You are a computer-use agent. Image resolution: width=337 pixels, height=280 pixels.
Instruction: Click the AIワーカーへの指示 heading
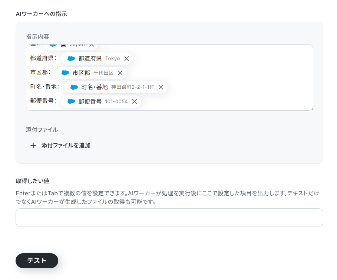click(x=42, y=14)
